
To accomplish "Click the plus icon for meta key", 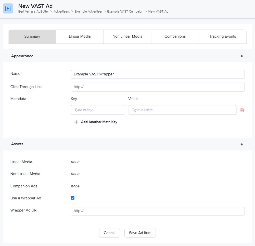I will (76, 122).
